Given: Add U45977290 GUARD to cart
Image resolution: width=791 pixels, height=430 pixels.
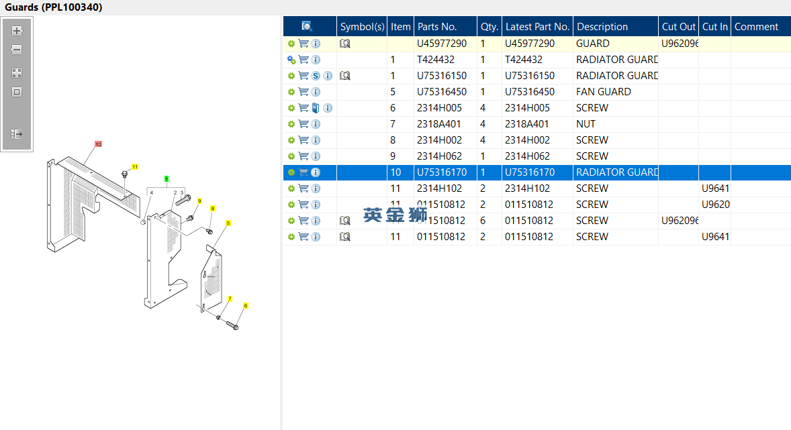Looking at the screenshot, I should pos(304,44).
